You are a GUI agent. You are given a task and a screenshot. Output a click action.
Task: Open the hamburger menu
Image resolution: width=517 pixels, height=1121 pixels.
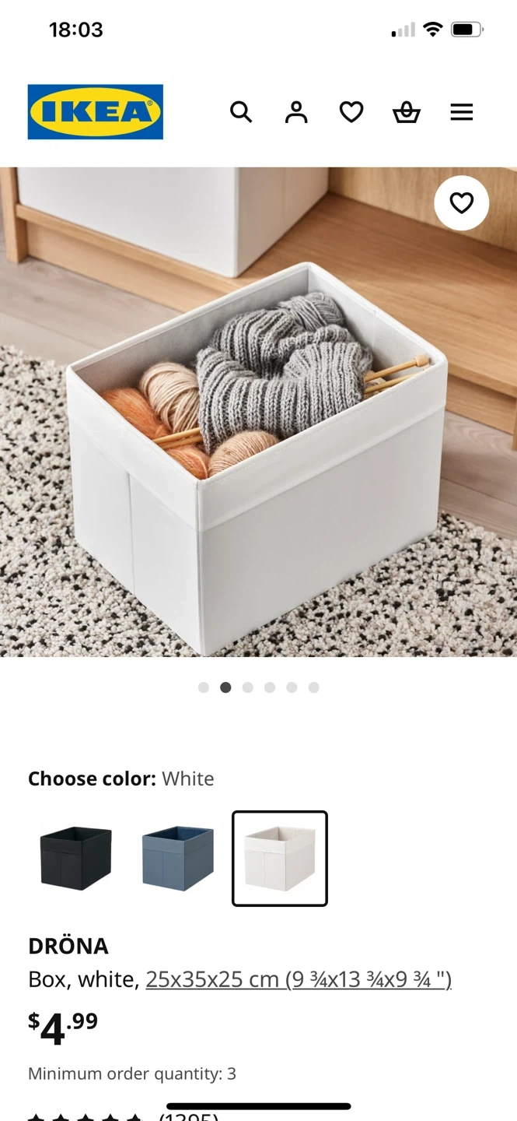462,113
